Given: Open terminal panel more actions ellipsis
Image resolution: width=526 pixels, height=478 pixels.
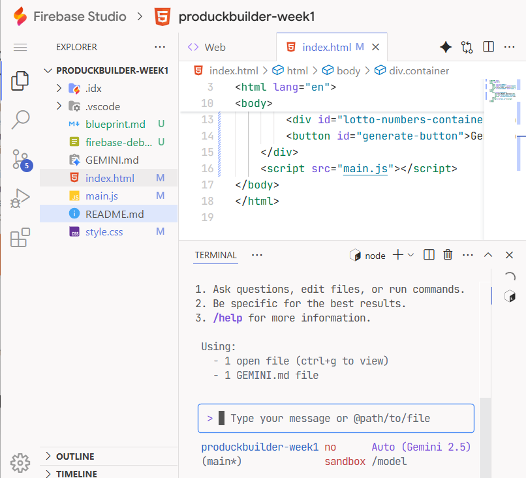Looking at the screenshot, I should pos(468,255).
